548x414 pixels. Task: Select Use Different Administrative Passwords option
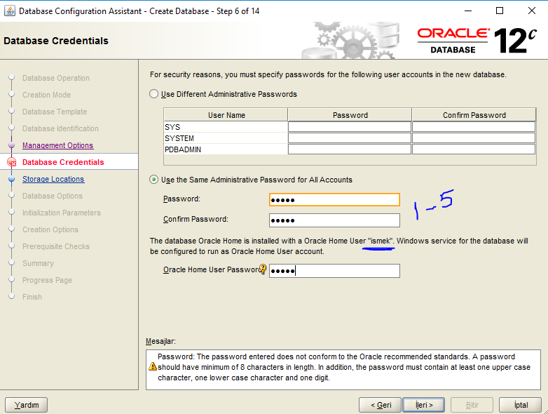pos(153,94)
